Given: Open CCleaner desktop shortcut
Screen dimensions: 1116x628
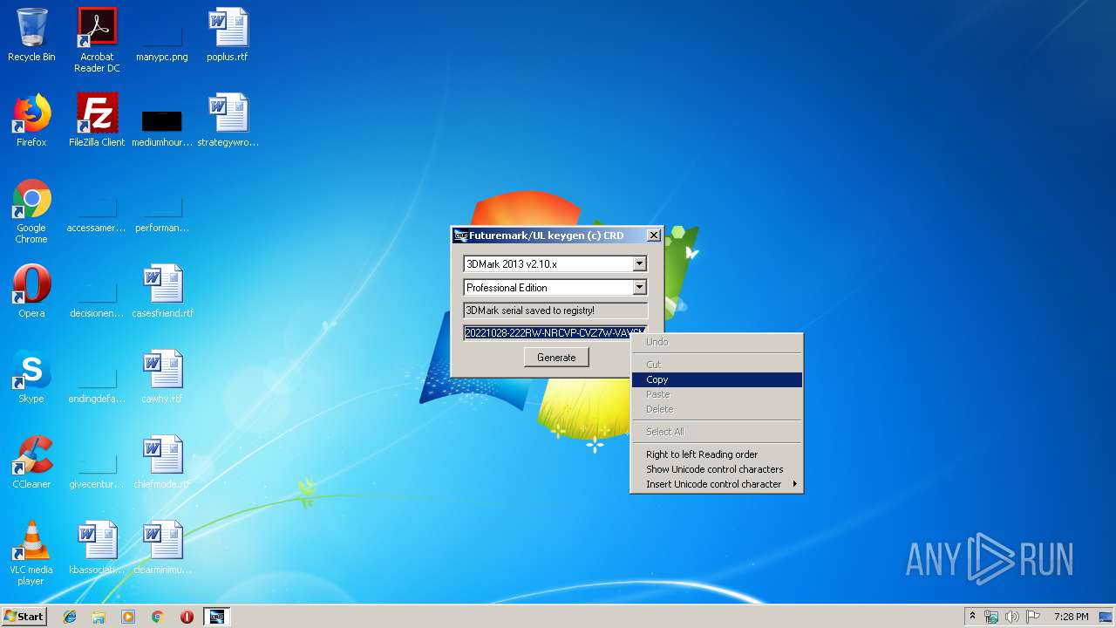Looking at the screenshot, I should (x=31, y=462).
